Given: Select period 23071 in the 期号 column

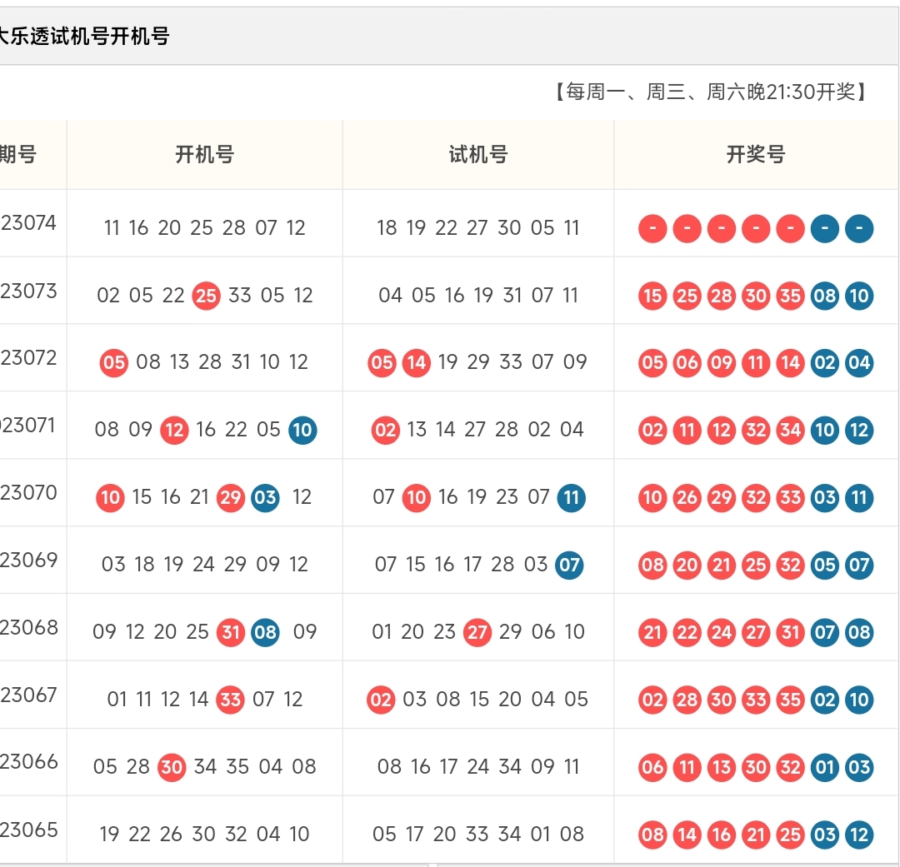Looking at the screenshot, I should [27, 426].
